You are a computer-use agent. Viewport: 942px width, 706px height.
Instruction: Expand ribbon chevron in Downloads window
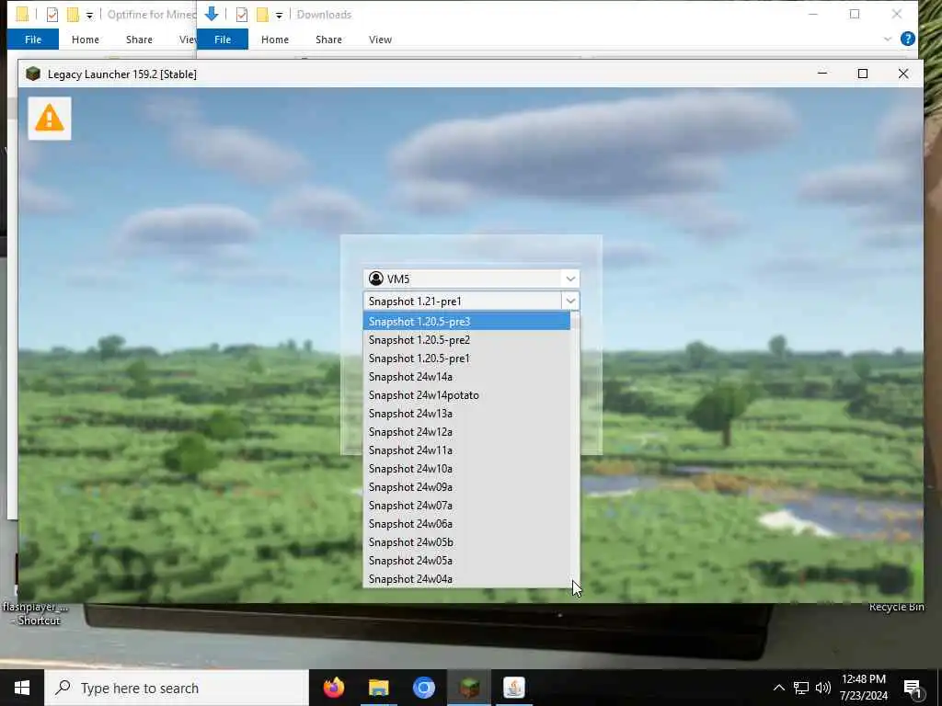(888, 39)
